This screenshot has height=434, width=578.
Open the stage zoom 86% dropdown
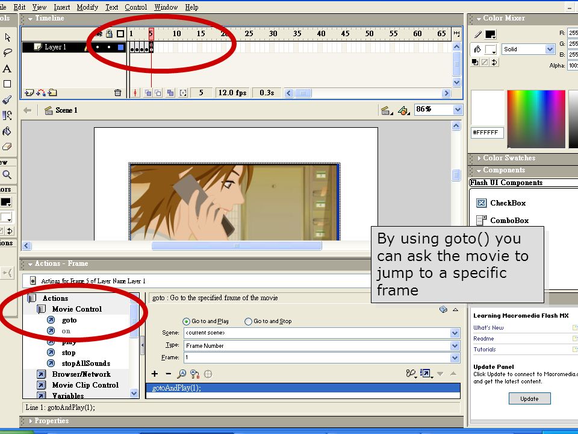(458, 110)
